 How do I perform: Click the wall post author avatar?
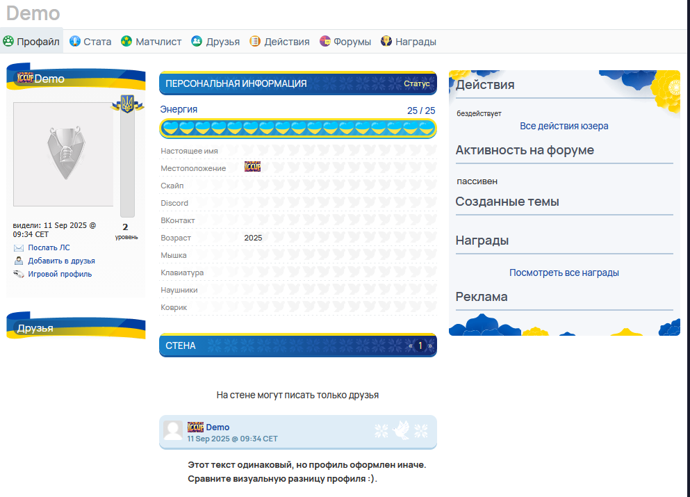[x=173, y=430]
